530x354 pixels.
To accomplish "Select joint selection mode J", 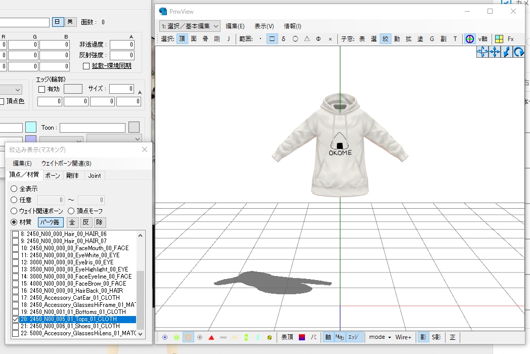I will pos(229,39).
